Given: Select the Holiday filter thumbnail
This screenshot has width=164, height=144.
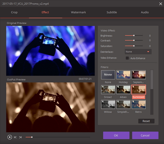Looking at the screenshot, I should click(x=123, y=75).
